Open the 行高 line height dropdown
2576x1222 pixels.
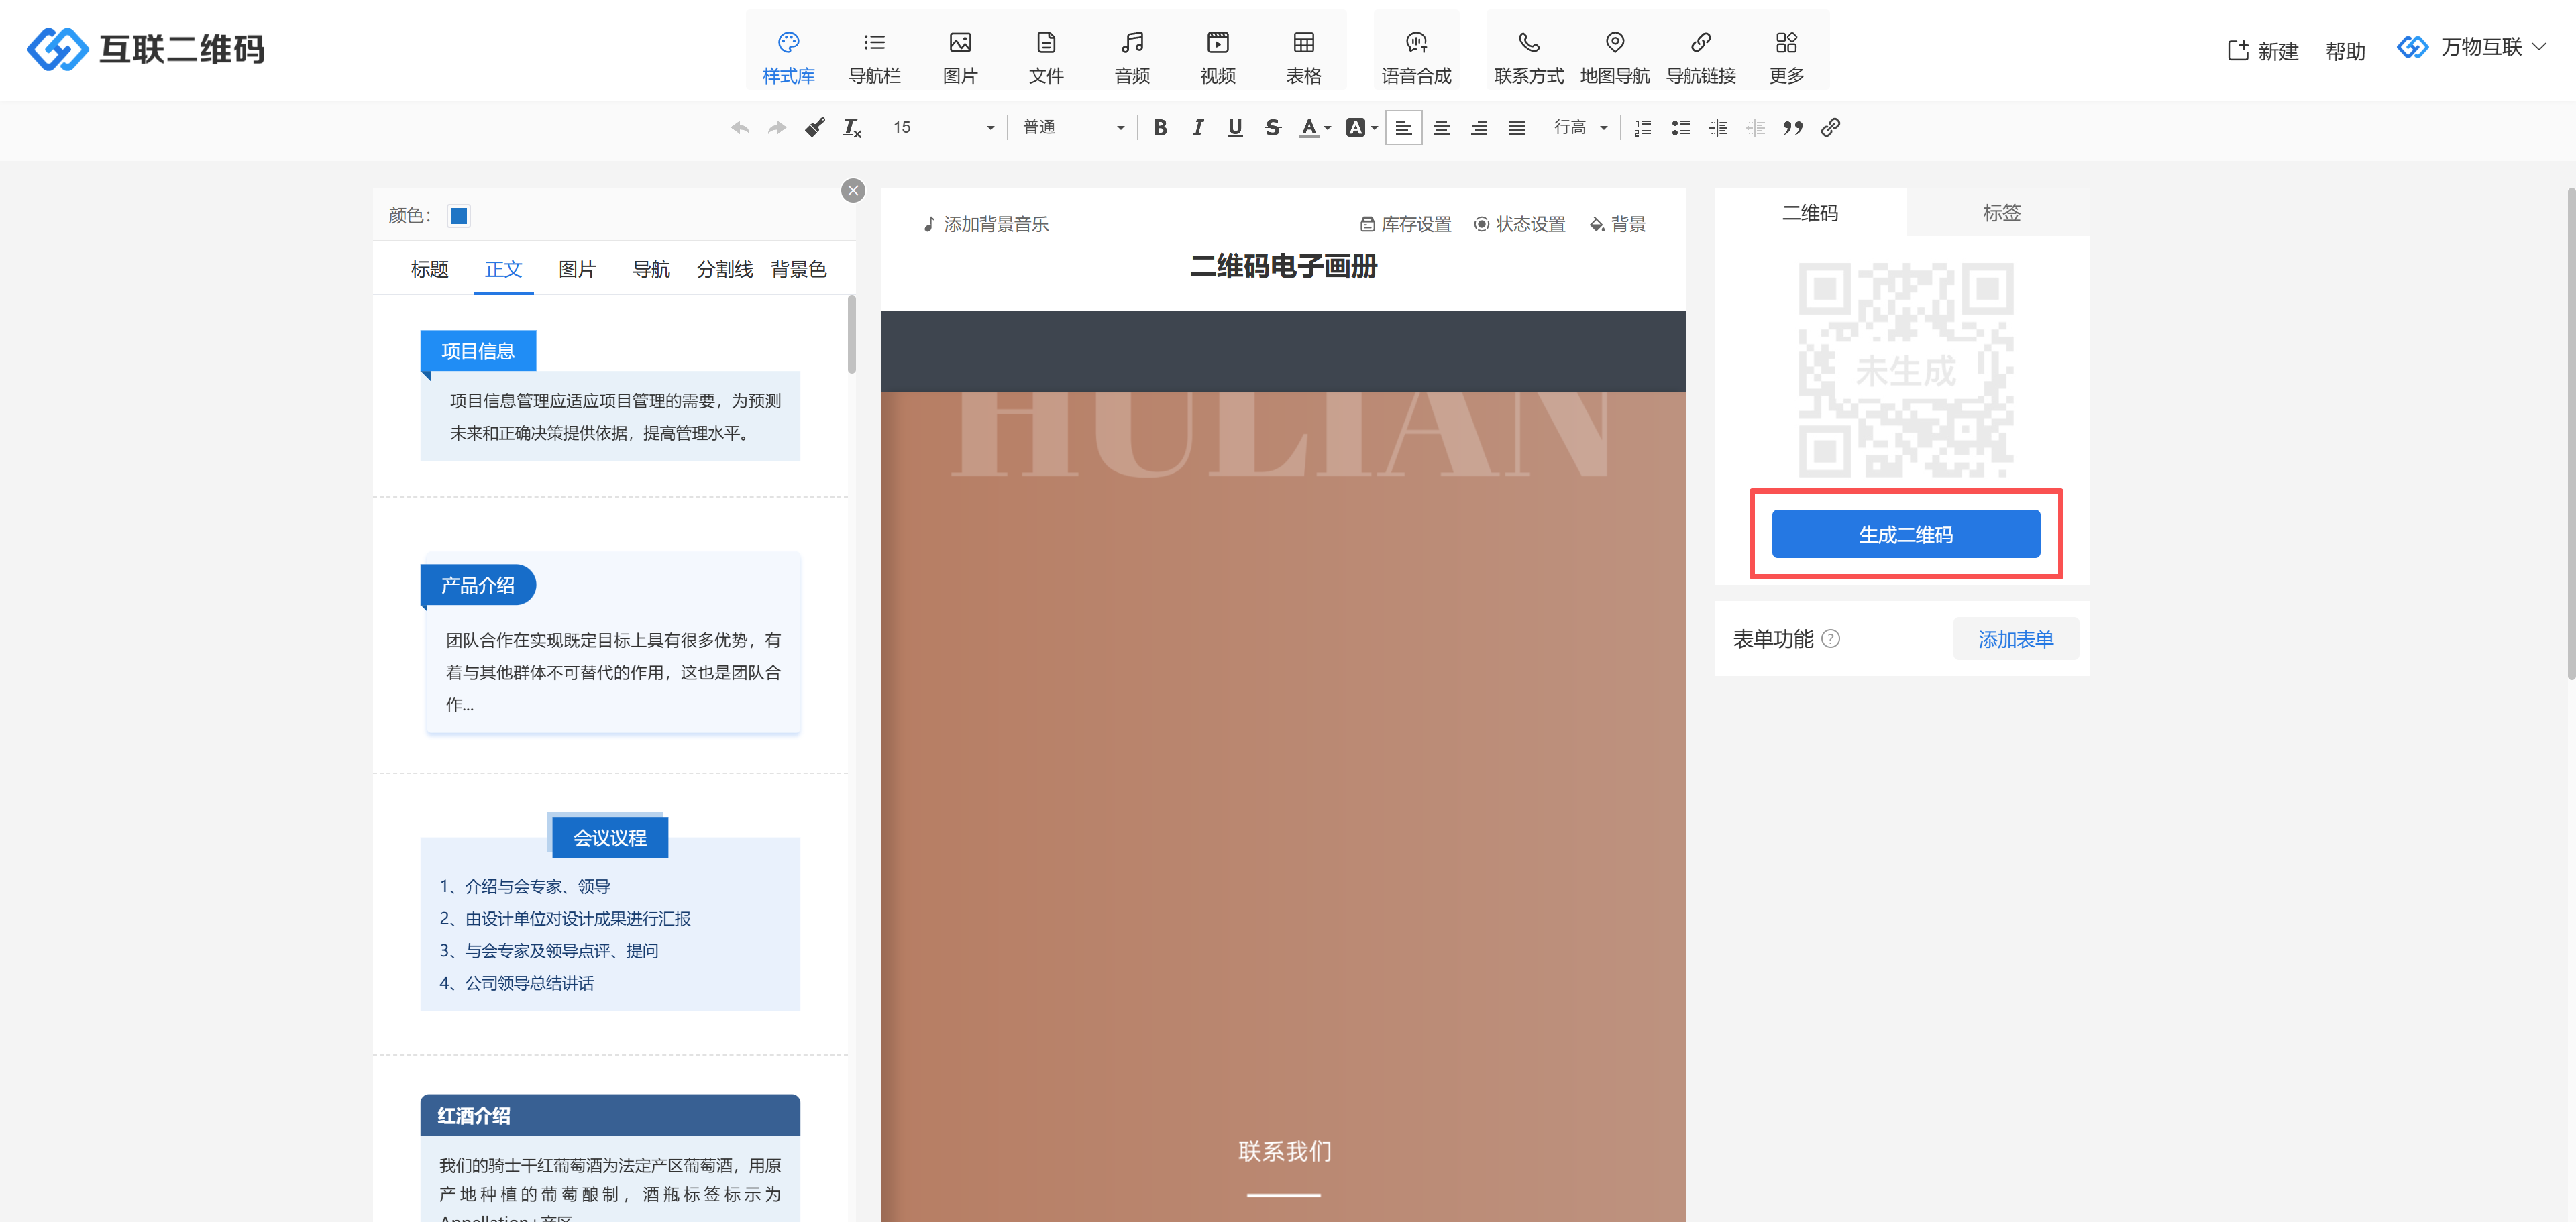[x=1580, y=128]
